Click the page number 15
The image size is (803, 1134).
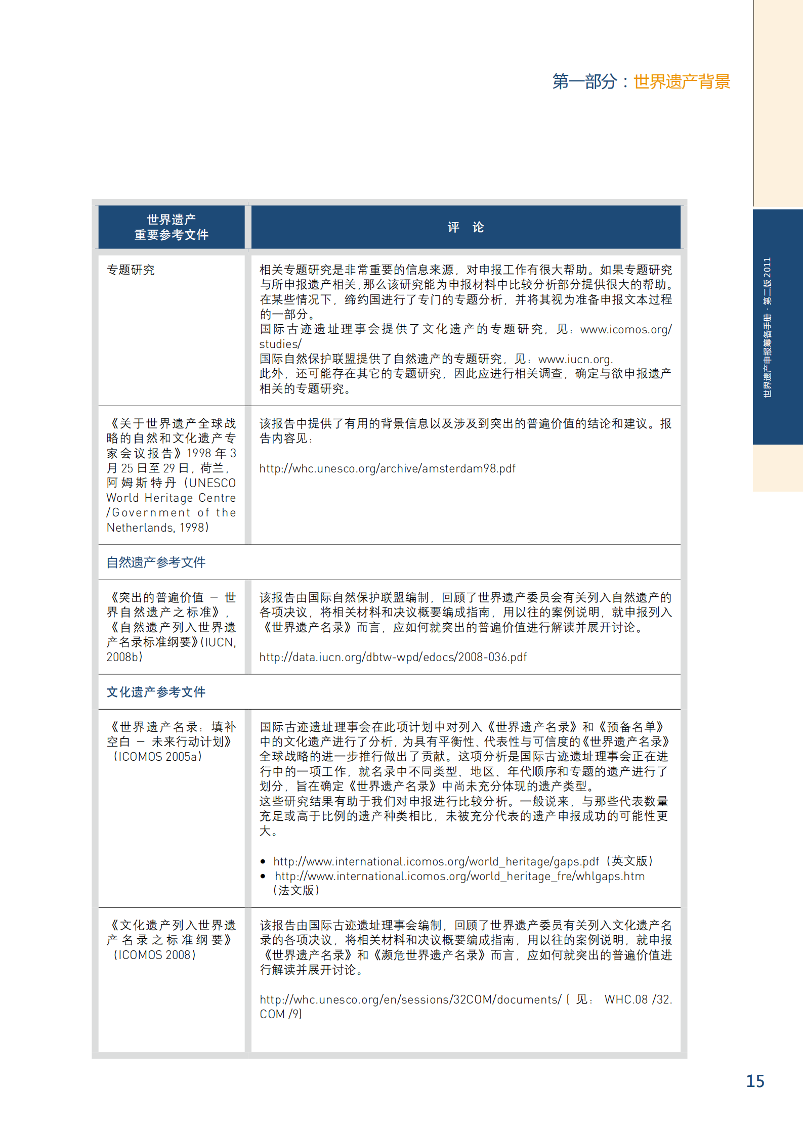(x=754, y=1081)
